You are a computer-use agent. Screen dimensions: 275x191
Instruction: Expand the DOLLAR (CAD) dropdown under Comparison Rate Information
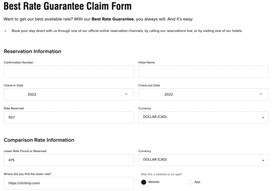[203, 160]
